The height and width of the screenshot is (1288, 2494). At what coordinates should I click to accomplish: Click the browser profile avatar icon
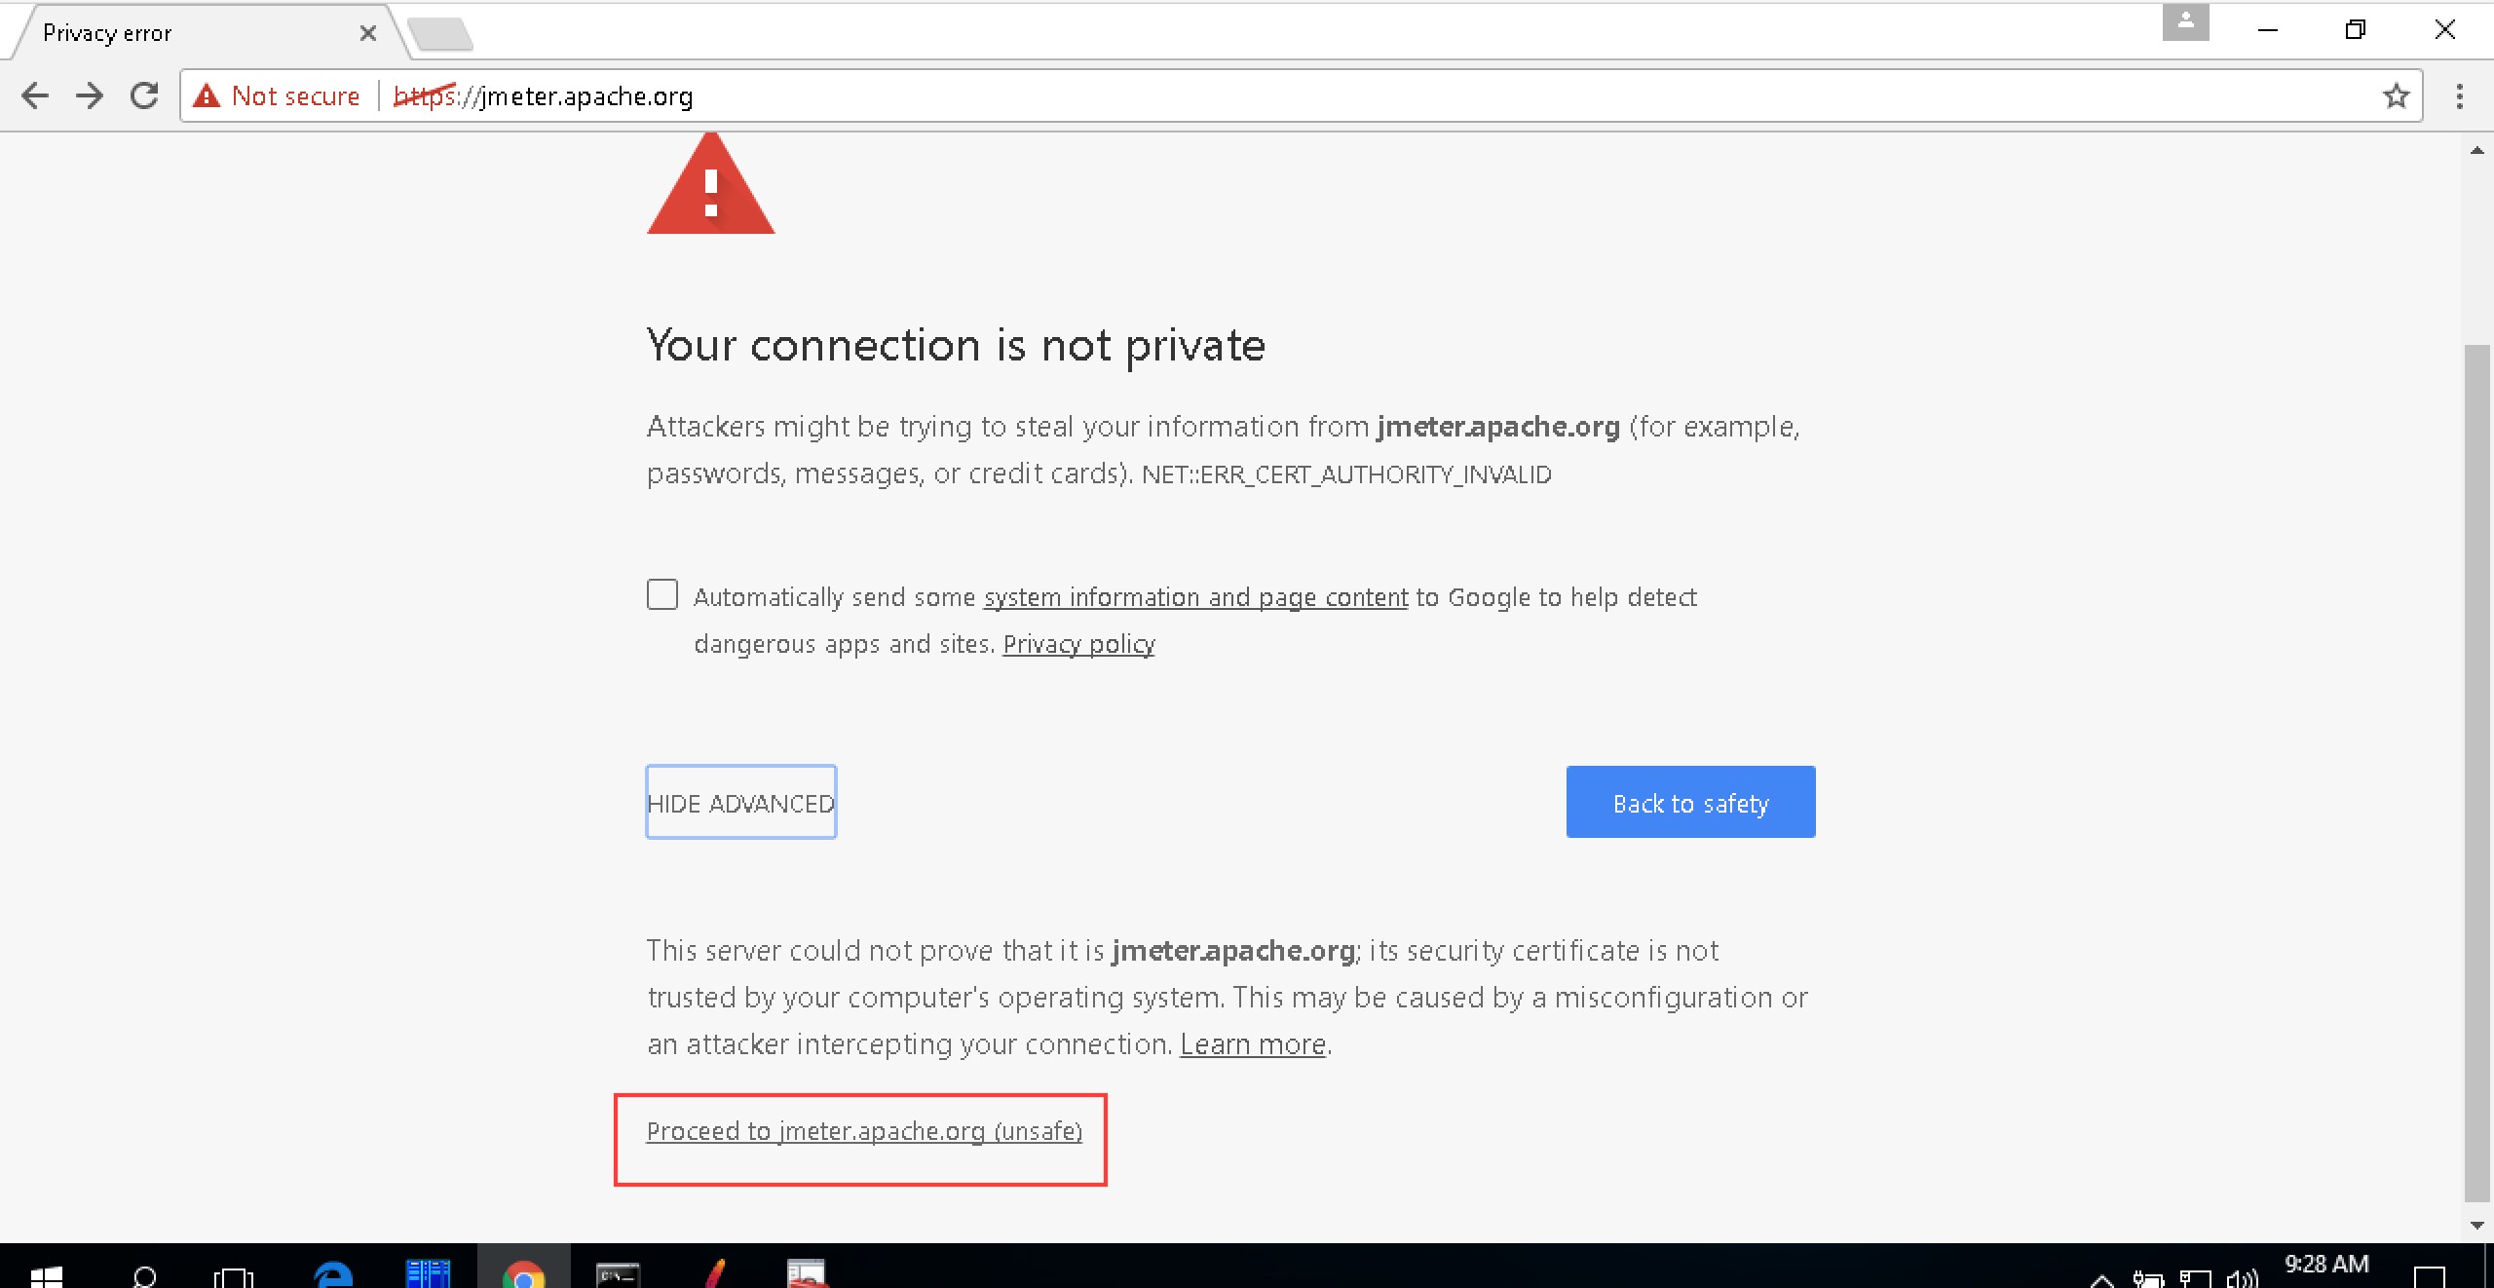click(2185, 23)
